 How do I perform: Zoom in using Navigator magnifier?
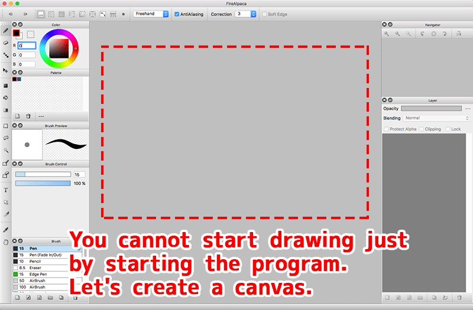387,34
